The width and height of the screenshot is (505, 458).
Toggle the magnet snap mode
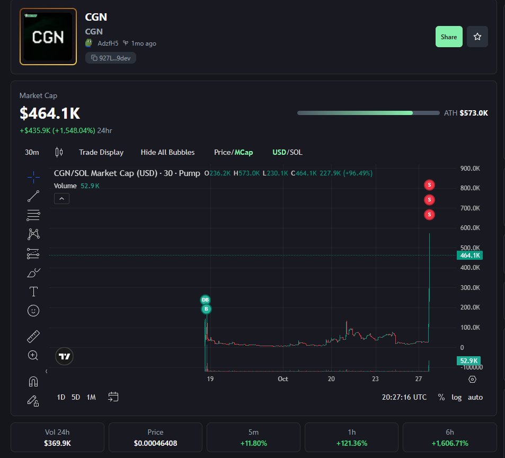(x=33, y=381)
